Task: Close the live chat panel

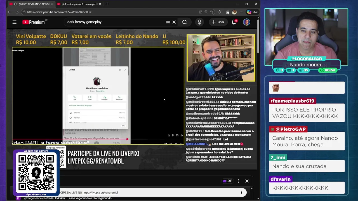Action: pyautogui.click(x=247, y=181)
